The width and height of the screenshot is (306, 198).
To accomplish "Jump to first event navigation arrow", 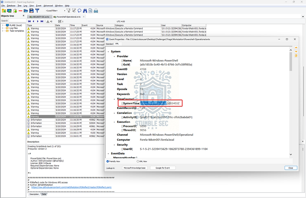I will (29, 21).
